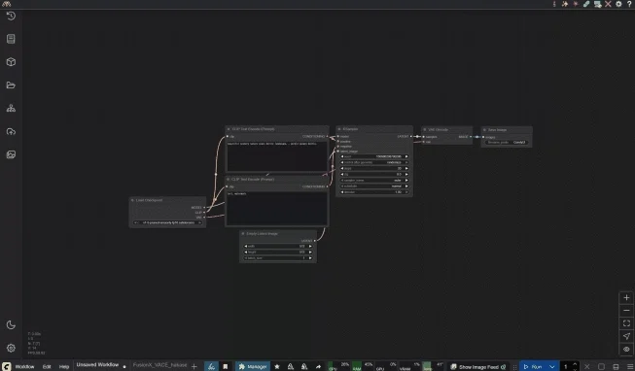Click the red X icon in the top toolbar
This screenshot has height=371, width=635.
[x=608, y=4]
